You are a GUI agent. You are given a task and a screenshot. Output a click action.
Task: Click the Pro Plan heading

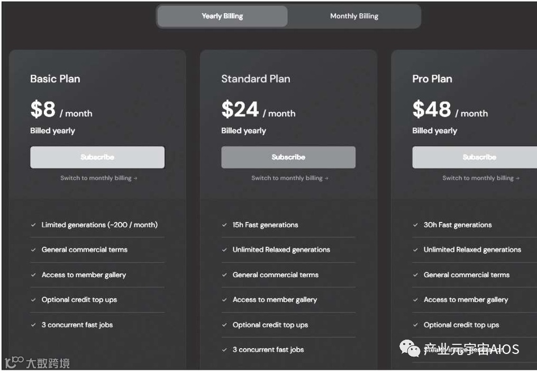[432, 79]
